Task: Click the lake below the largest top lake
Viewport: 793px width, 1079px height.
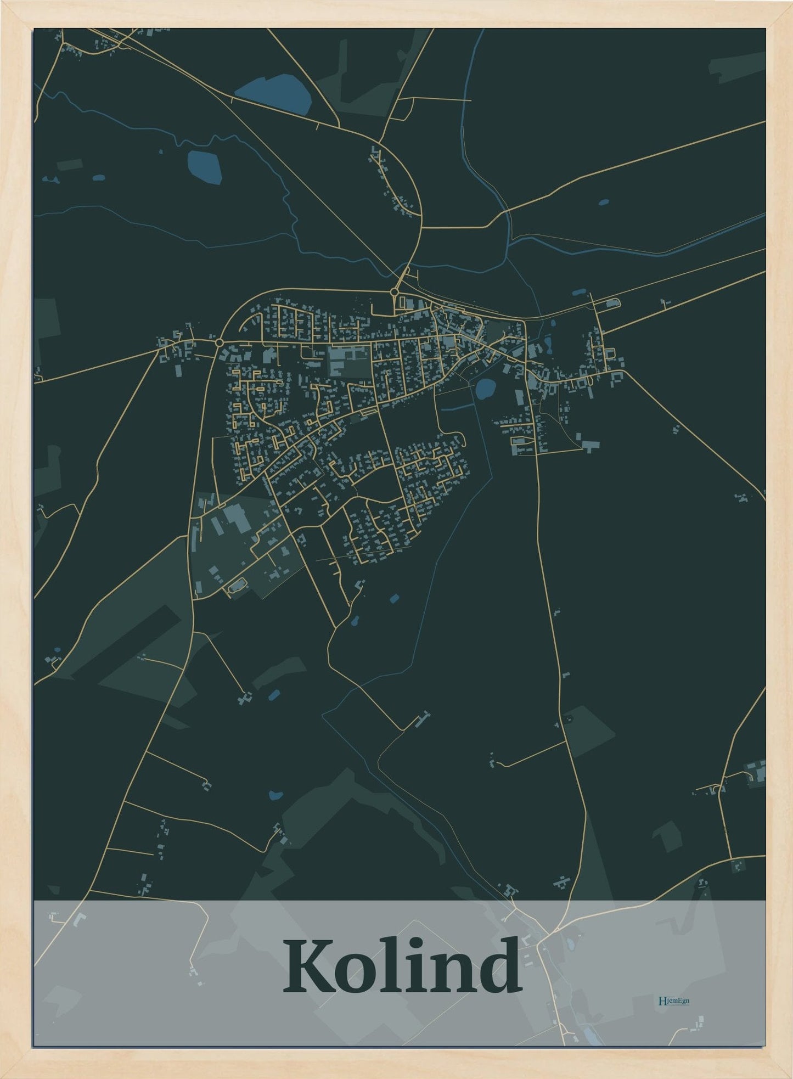Action: pos(205,166)
